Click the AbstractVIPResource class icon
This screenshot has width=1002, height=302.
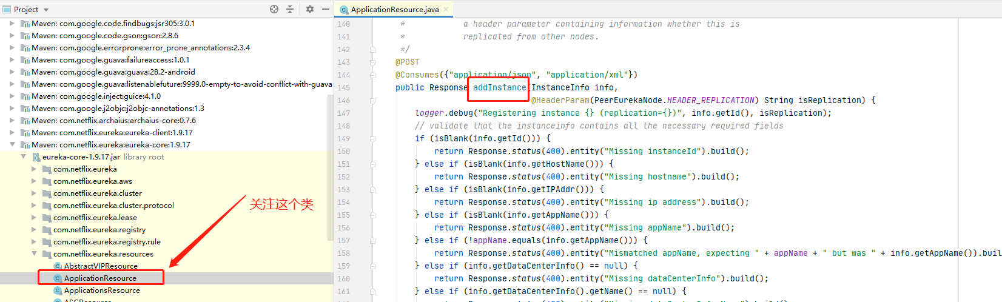click(x=58, y=266)
